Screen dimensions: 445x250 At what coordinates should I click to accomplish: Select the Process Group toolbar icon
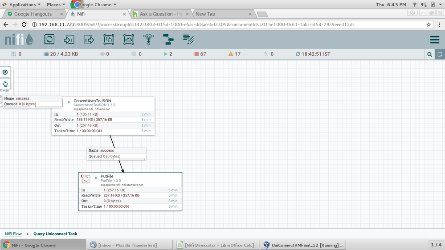click(x=109, y=40)
